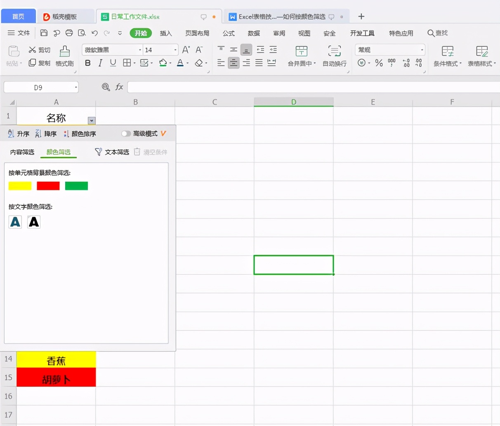Click the Save icon in quick toolbar
The image size is (500, 426).
point(44,33)
